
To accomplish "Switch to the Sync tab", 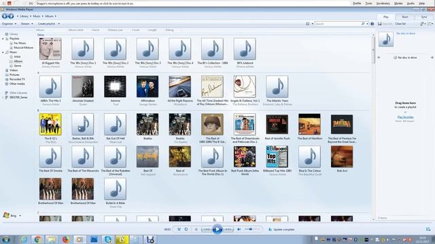I will (424, 17).
